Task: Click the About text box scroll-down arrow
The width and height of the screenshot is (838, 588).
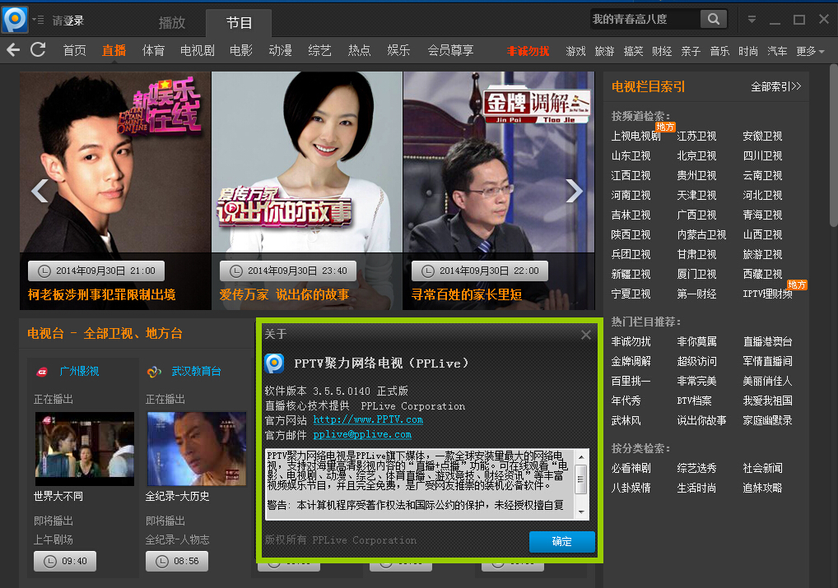Action: pos(581,512)
